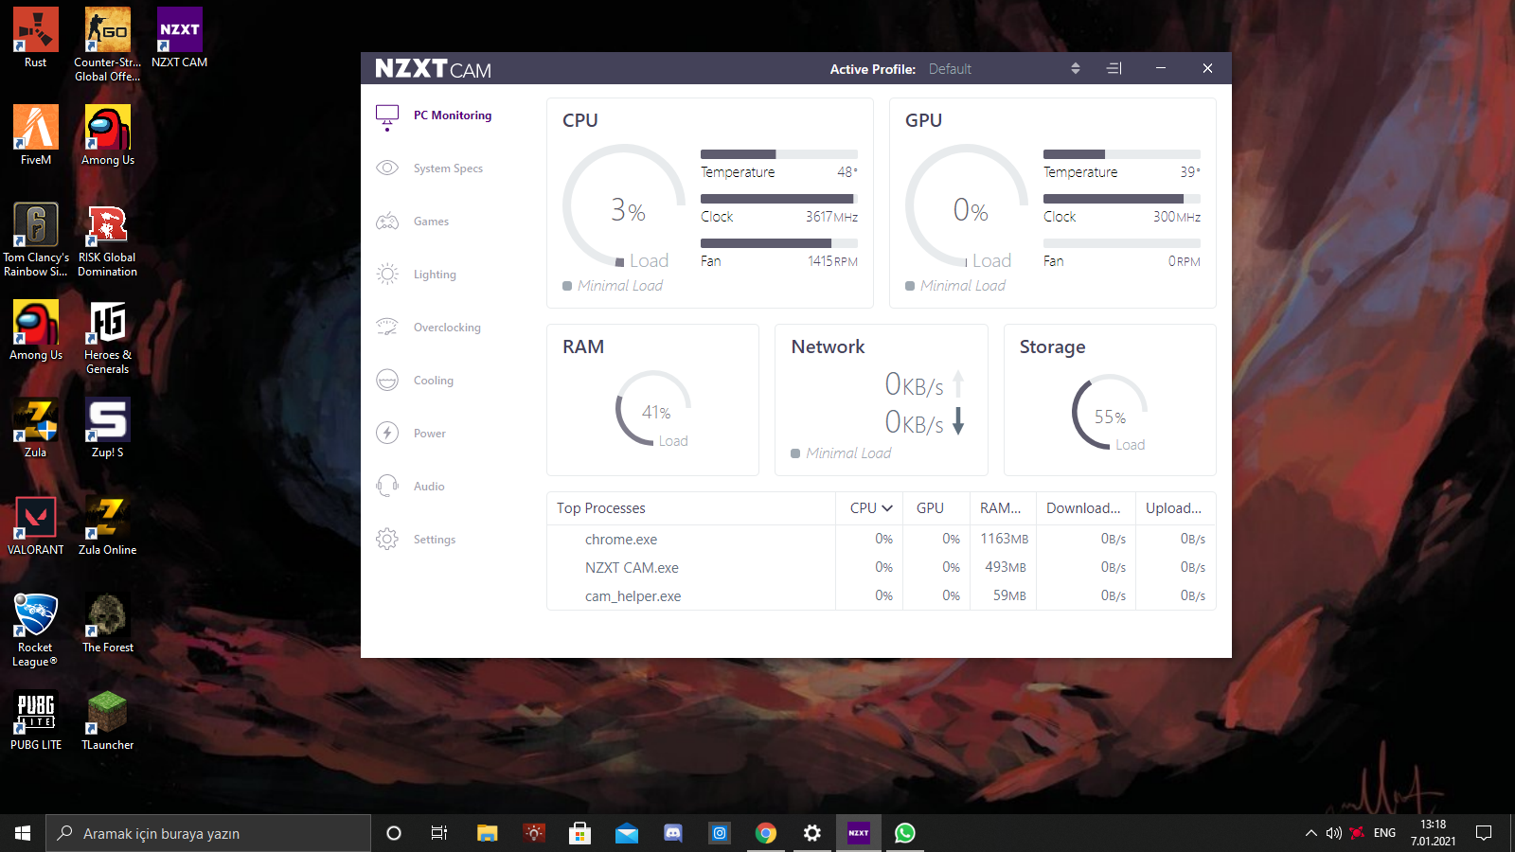Screen dimensions: 1515x852
Task: Select the FiveM desktop shortcut
Action: pos(36,136)
